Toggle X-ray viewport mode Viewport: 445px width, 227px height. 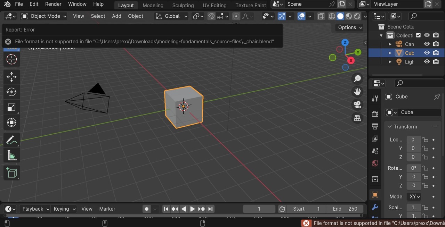coord(321,16)
